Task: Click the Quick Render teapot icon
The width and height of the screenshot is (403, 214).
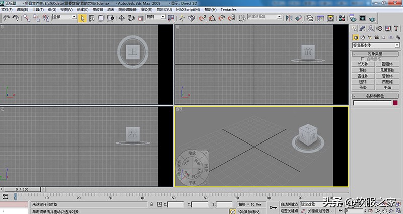Action: [x=373, y=18]
